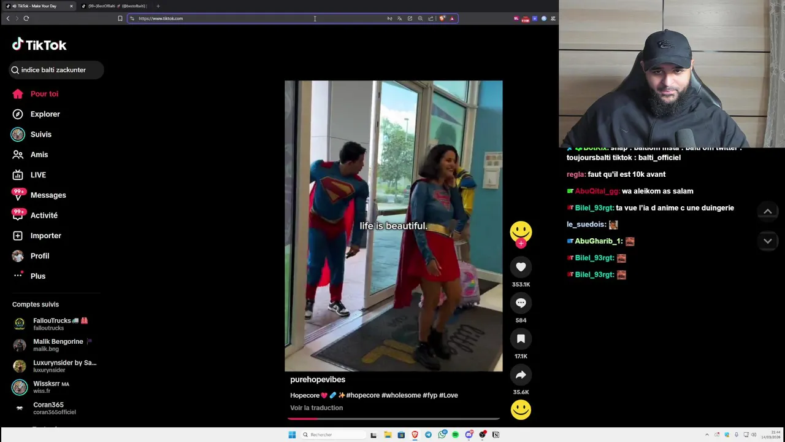Click Brave shields lion icon
This screenshot has width=785, height=442.
coord(442,18)
